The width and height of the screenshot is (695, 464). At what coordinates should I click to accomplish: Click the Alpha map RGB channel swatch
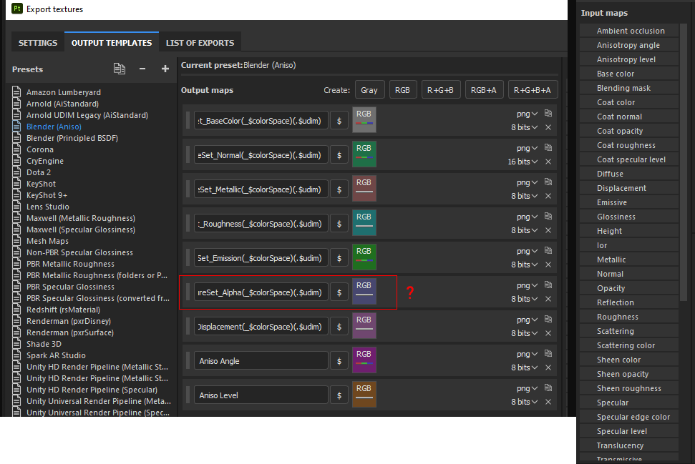364,291
